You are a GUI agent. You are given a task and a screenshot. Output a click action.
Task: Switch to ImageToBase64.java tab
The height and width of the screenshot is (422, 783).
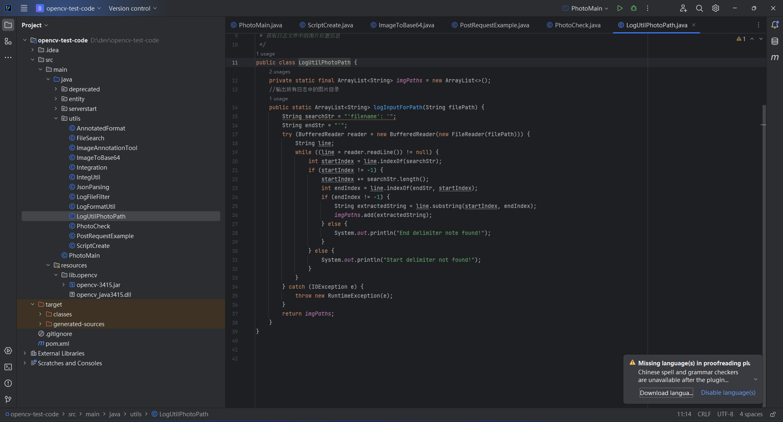(x=402, y=25)
